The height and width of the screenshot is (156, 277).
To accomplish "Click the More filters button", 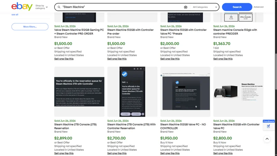I will [30, 27].
